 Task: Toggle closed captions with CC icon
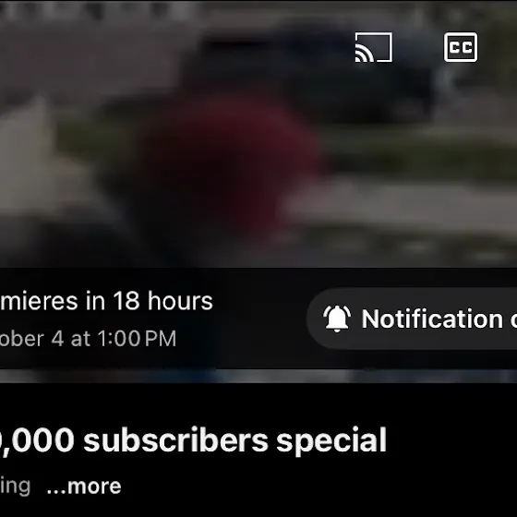pyautogui.click(x=461, y=47)
